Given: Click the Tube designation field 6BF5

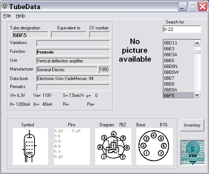Looking at the screenshot, I should tap(30, 35).
